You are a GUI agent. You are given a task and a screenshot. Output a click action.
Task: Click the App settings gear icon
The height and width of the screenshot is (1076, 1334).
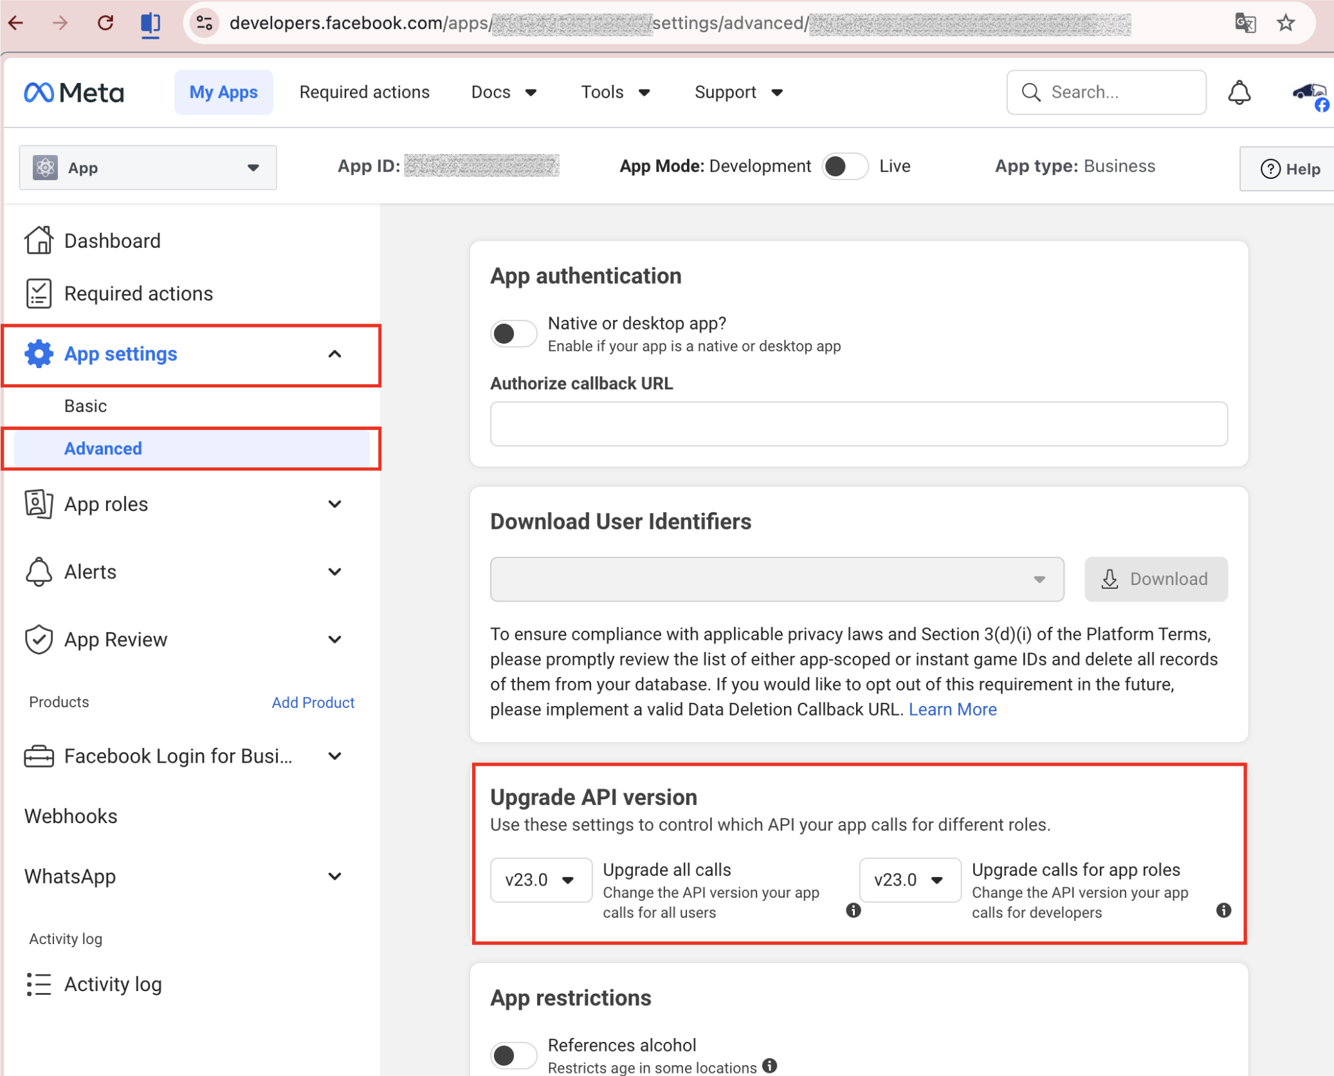39,354
